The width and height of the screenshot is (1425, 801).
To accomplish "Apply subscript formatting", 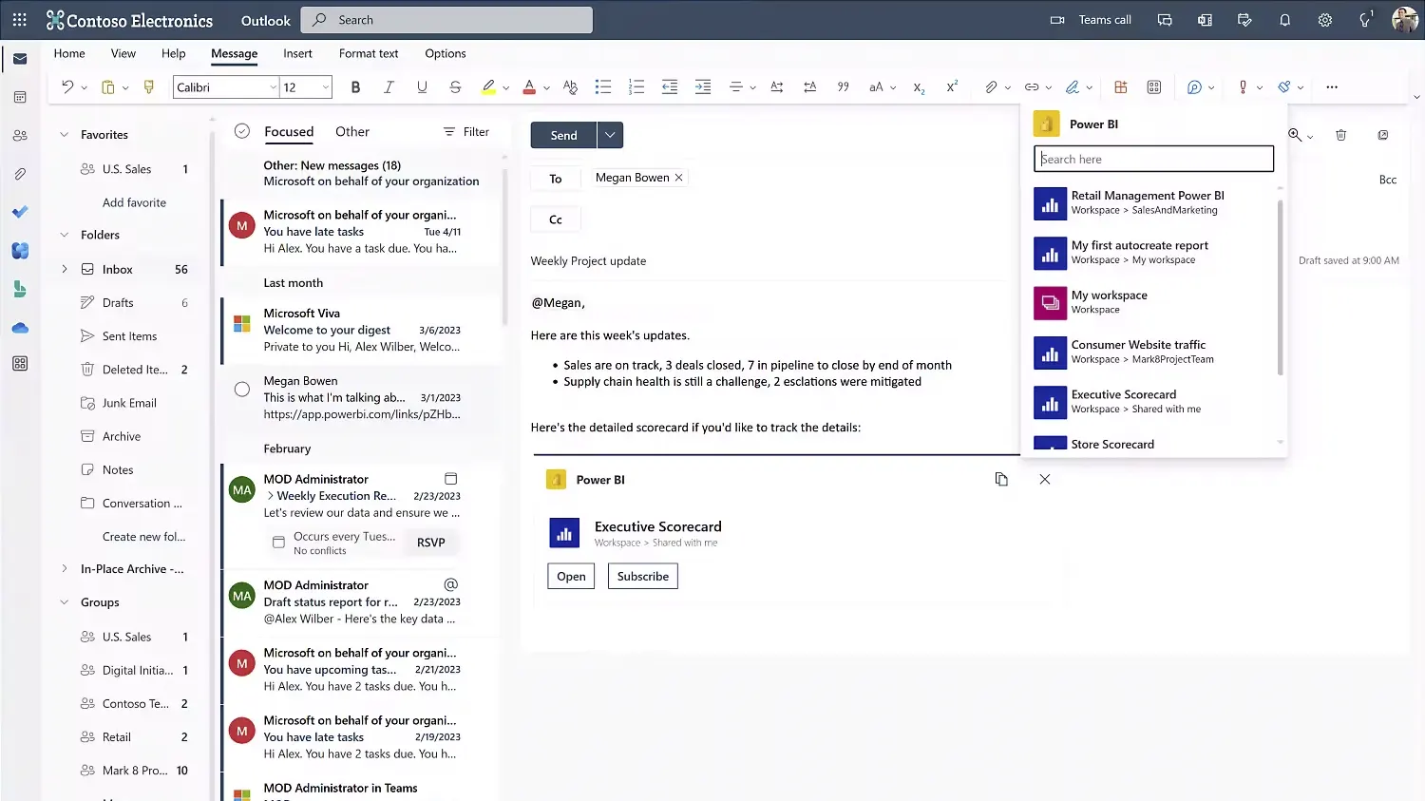I will pos(919,86).
